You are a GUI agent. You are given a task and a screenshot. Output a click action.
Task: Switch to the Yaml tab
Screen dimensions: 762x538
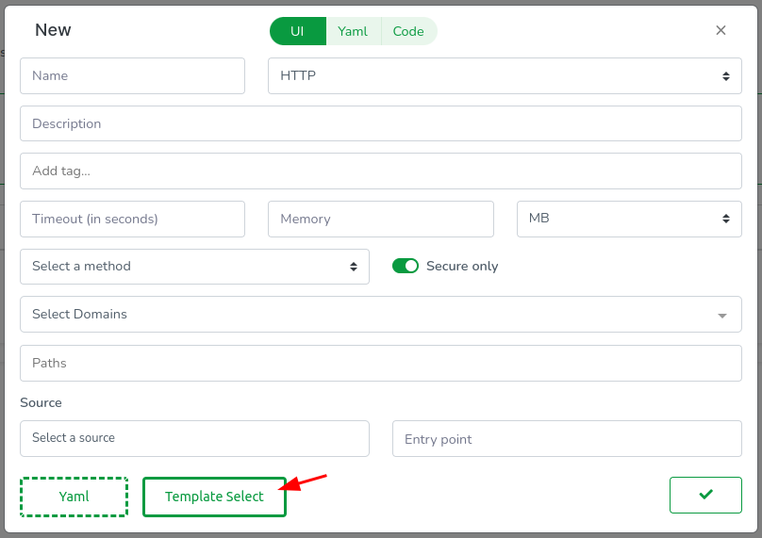(353, 31)
